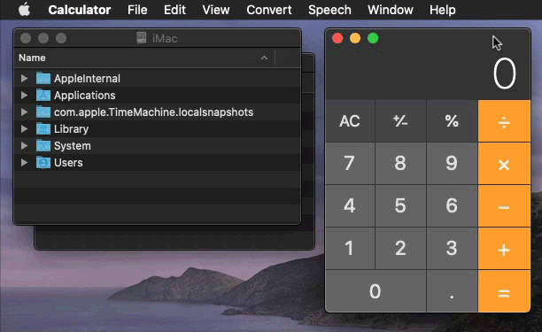
Task: Open the Help menu
Action: click(443, 10)
